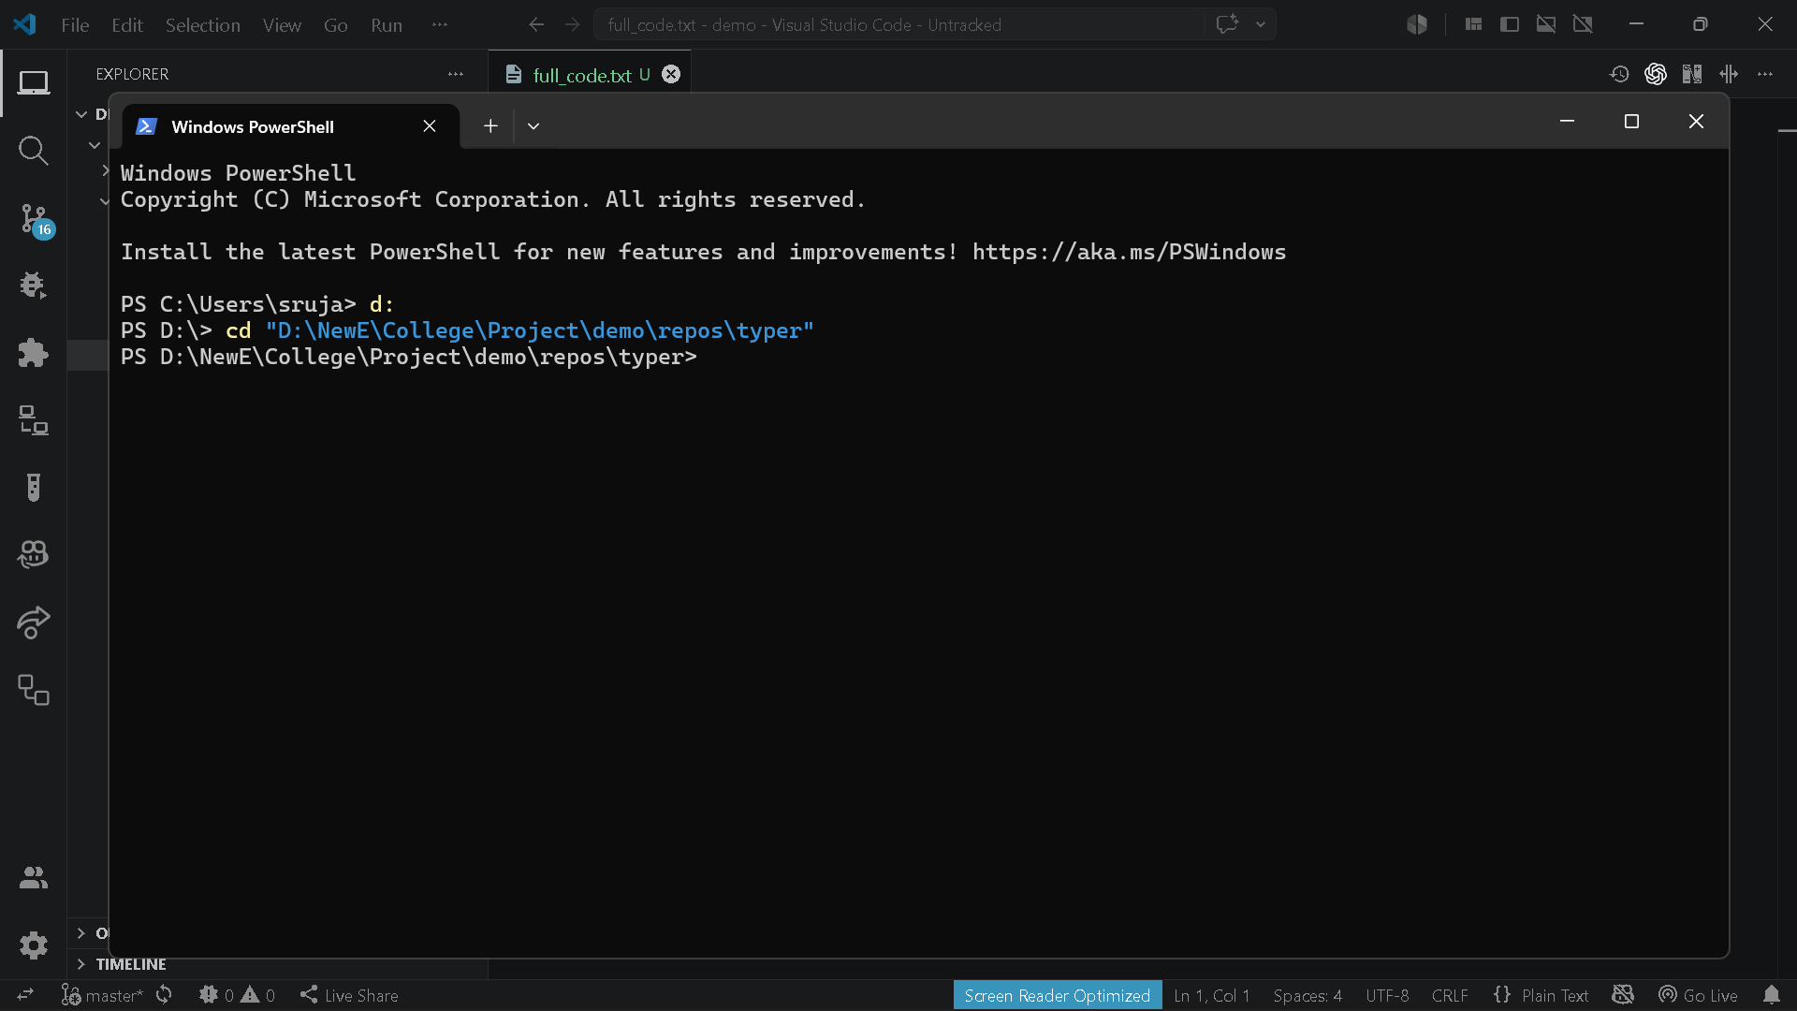The image size is (1797, 1011).
Task: Click the command center search box
Action: click(898, 24)
